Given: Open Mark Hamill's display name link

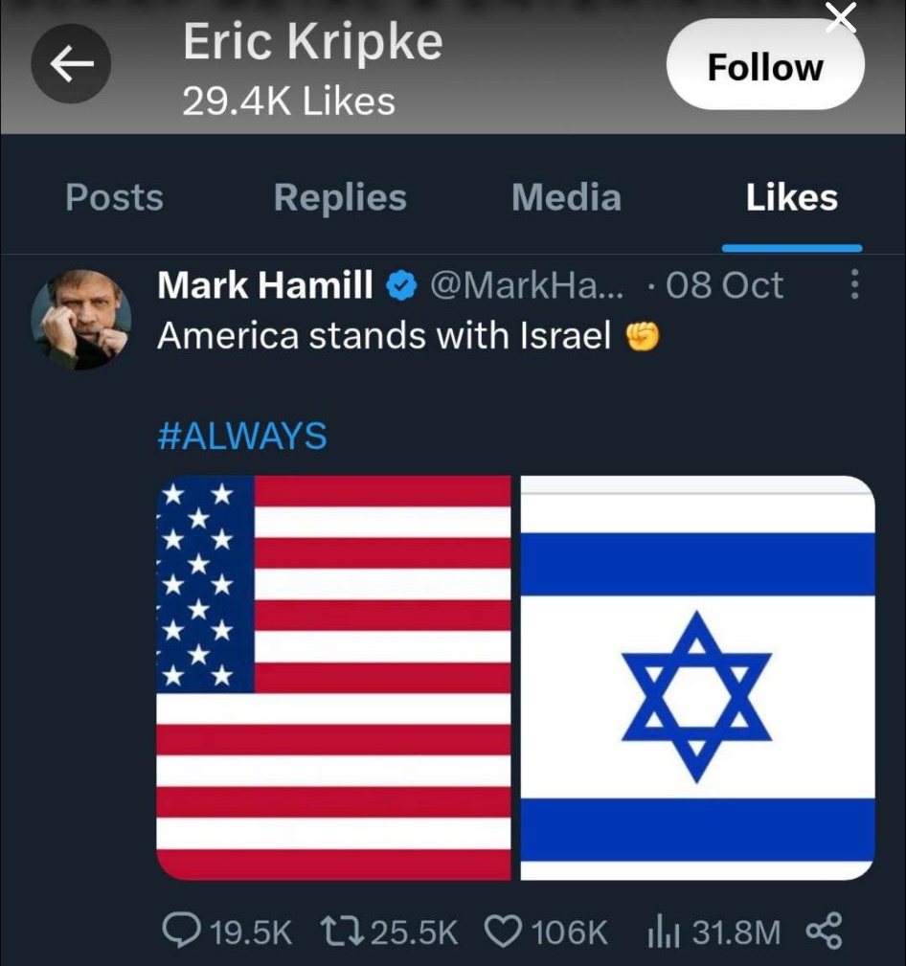Looking at the screenshot, I should point(265,285).
